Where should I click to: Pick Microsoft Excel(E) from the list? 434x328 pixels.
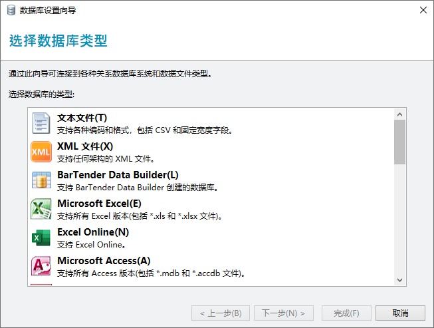[x=99, y=204]
